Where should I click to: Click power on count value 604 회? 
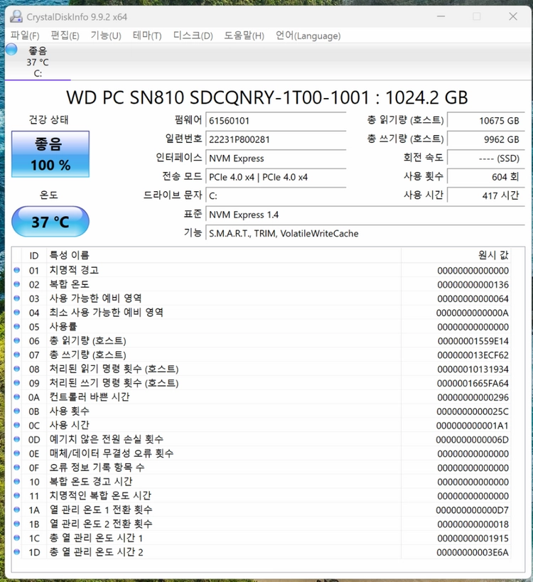[486, 177]
